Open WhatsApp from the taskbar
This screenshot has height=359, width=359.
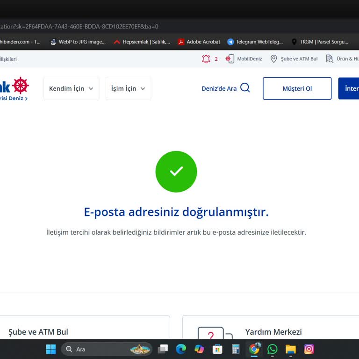[272, 349]
